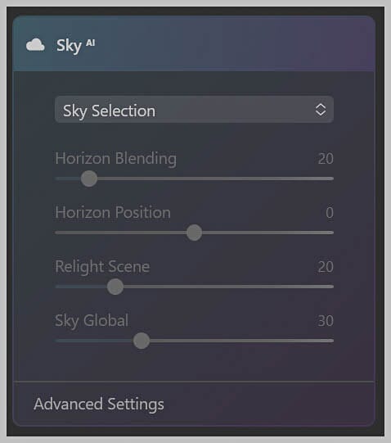Click the up-down chevron on Sky Selection
Screen dimensions: 391x443
321,110
